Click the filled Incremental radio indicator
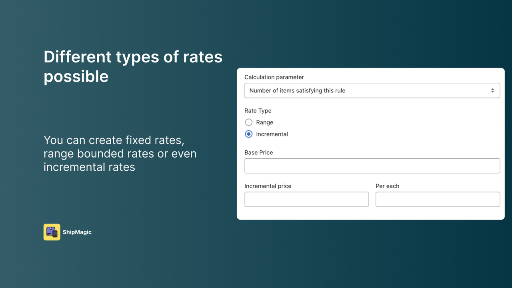Viewport: 512px width, 288px height. [x=248, y=134]
